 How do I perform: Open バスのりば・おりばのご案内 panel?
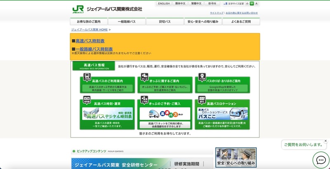(x=222, y=85)
